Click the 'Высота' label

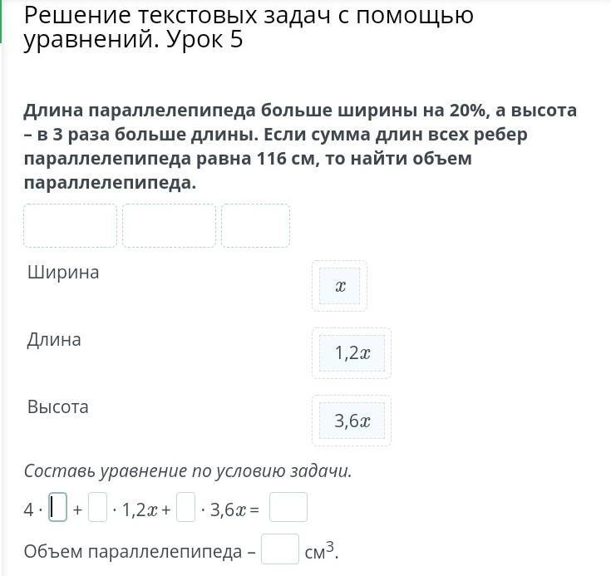(57, 407)
